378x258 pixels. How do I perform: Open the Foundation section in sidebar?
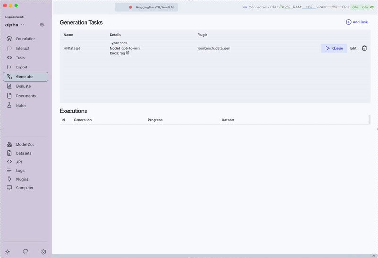26,39
